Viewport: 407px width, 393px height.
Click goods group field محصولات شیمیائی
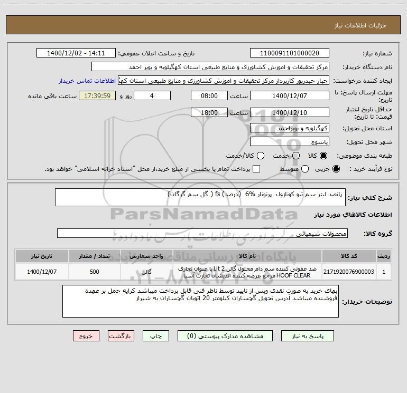click(x=202, y=233)
